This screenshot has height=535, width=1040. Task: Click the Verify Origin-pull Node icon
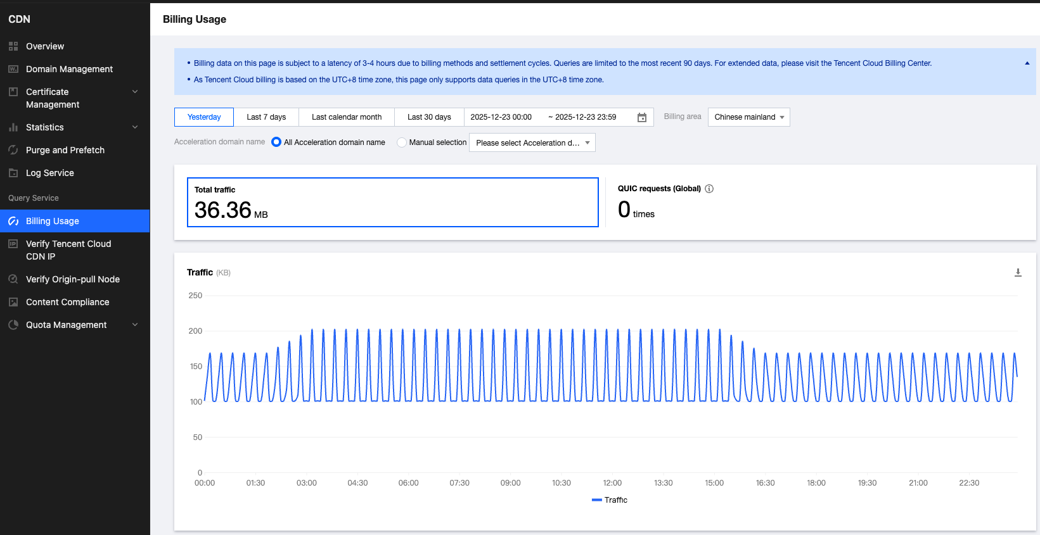[x=13, y=279]
